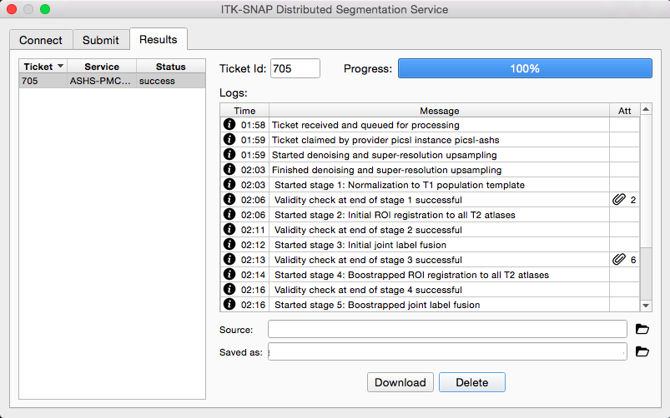Click info icon for stage 1 validity check
Viewport: 670px width, 418px height.
[x=229, y=199]
